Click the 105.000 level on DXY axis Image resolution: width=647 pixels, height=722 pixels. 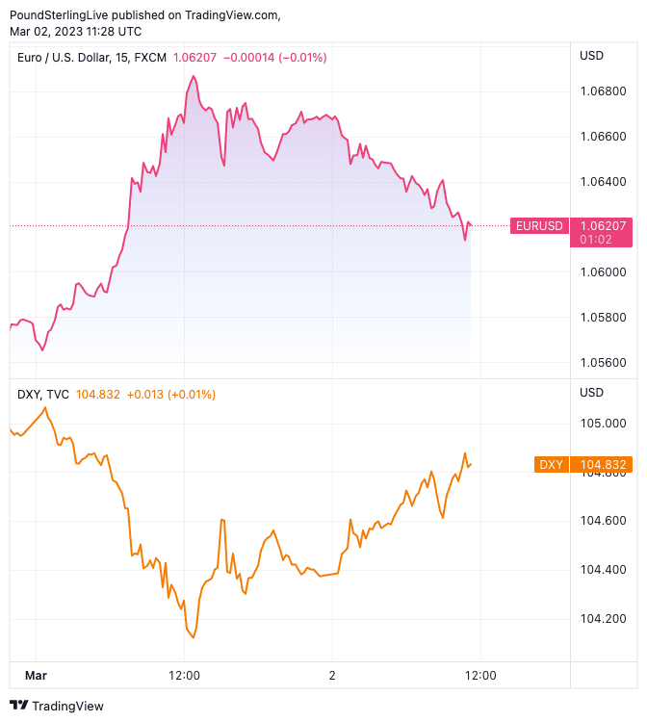tap(602, 424)
